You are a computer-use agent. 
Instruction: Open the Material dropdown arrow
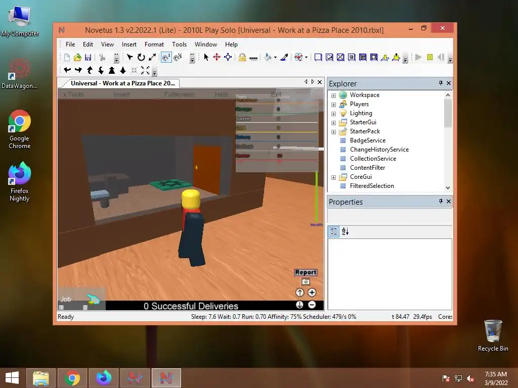click(306, 58)
